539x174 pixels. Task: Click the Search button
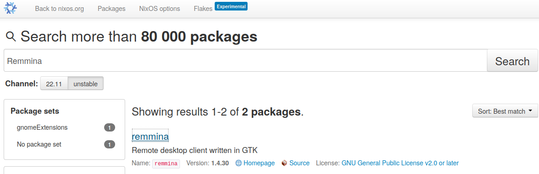[x=512, y=61]
